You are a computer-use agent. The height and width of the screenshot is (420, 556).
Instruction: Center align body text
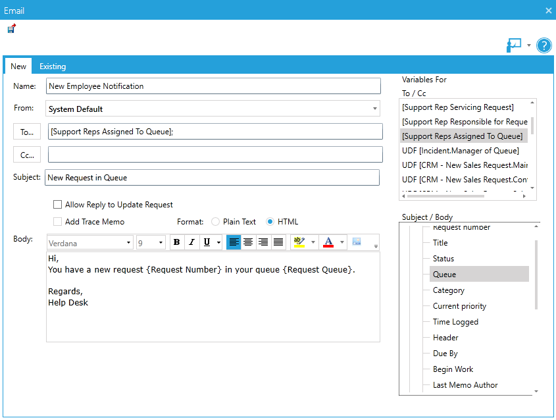click(x=248, y=242)
